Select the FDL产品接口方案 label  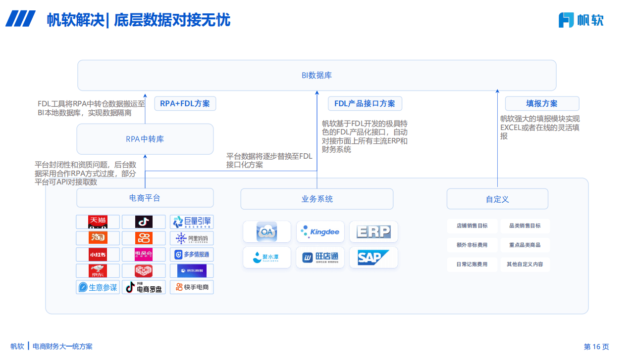(x=365, y=103)
